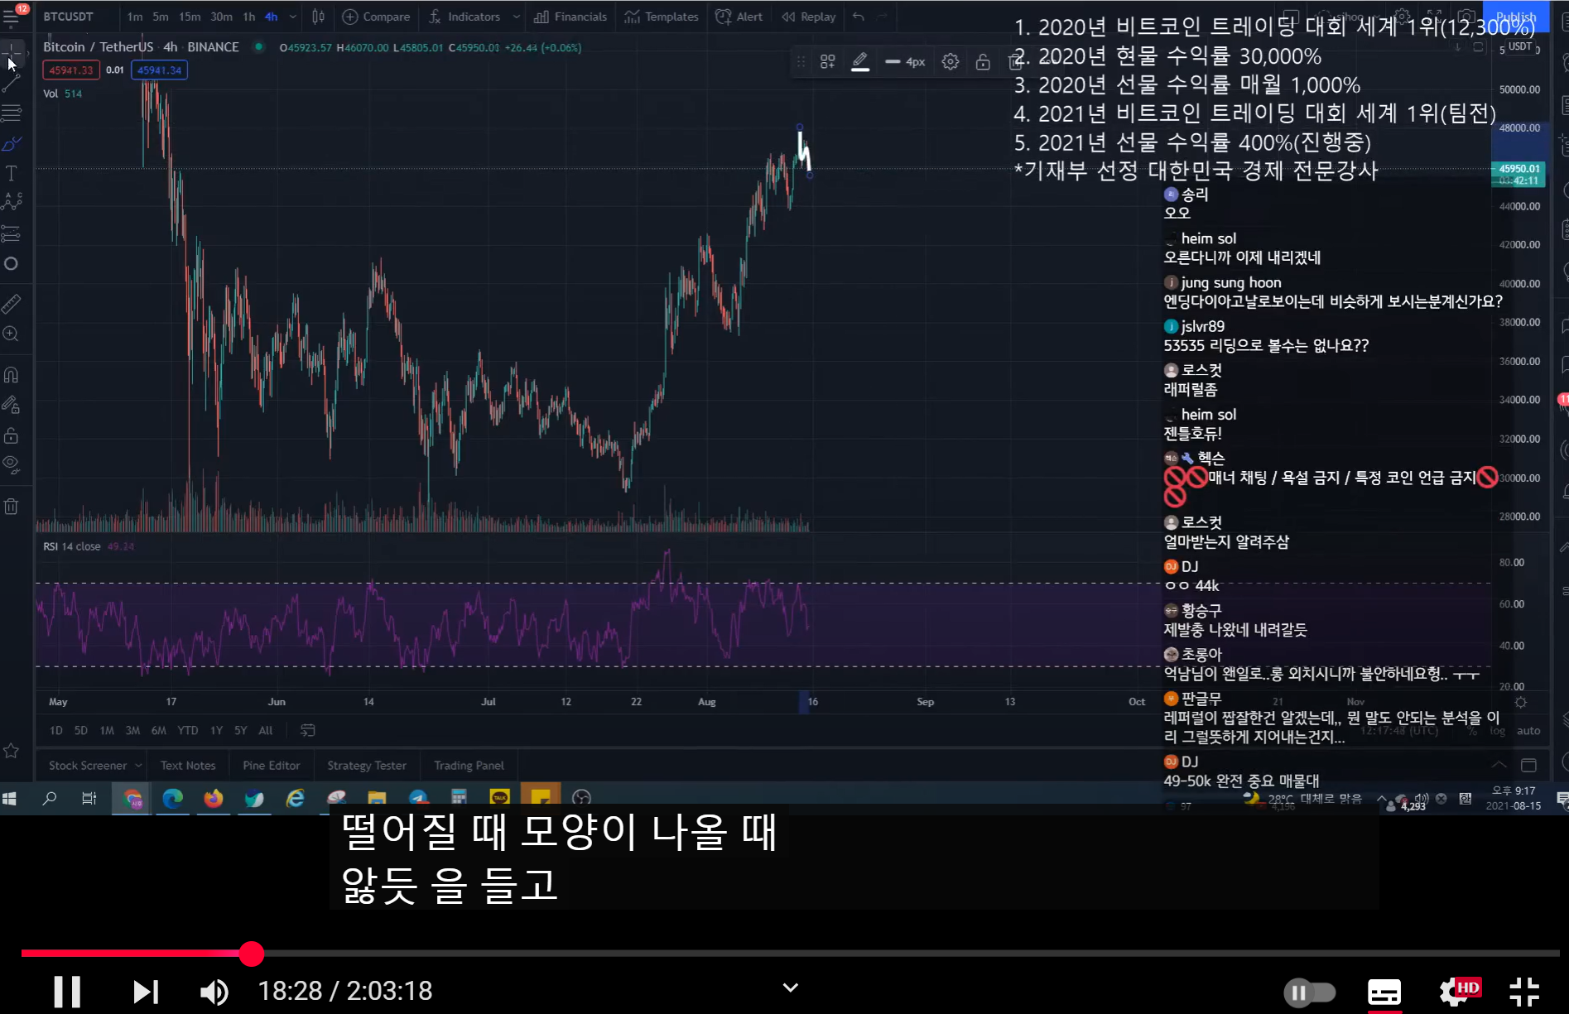Image resolution: width=1569 pixels, height=1014 pixels.
Task: Toggle subtitles closed captions button
Action: (1384, 992)
